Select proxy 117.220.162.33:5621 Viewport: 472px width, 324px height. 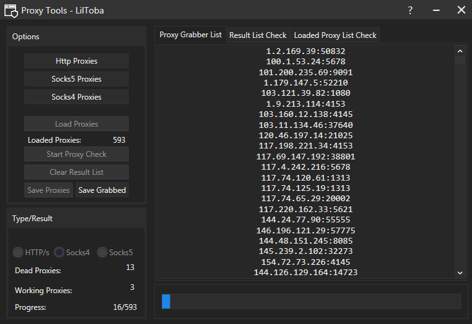(305, 209)
